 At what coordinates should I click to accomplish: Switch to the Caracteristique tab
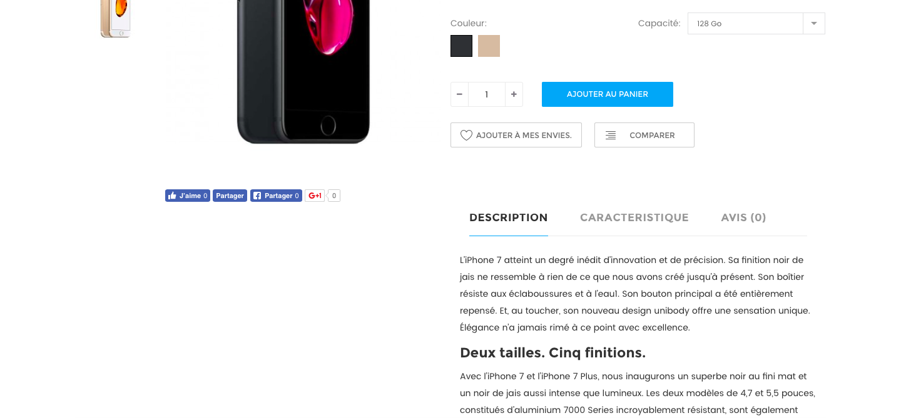click(x=634, y=217)
